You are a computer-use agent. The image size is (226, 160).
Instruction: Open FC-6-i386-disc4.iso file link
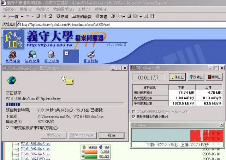coord(35,149)
